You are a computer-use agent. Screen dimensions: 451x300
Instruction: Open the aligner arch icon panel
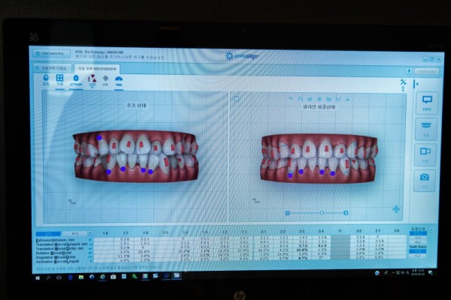pos(426,128)
